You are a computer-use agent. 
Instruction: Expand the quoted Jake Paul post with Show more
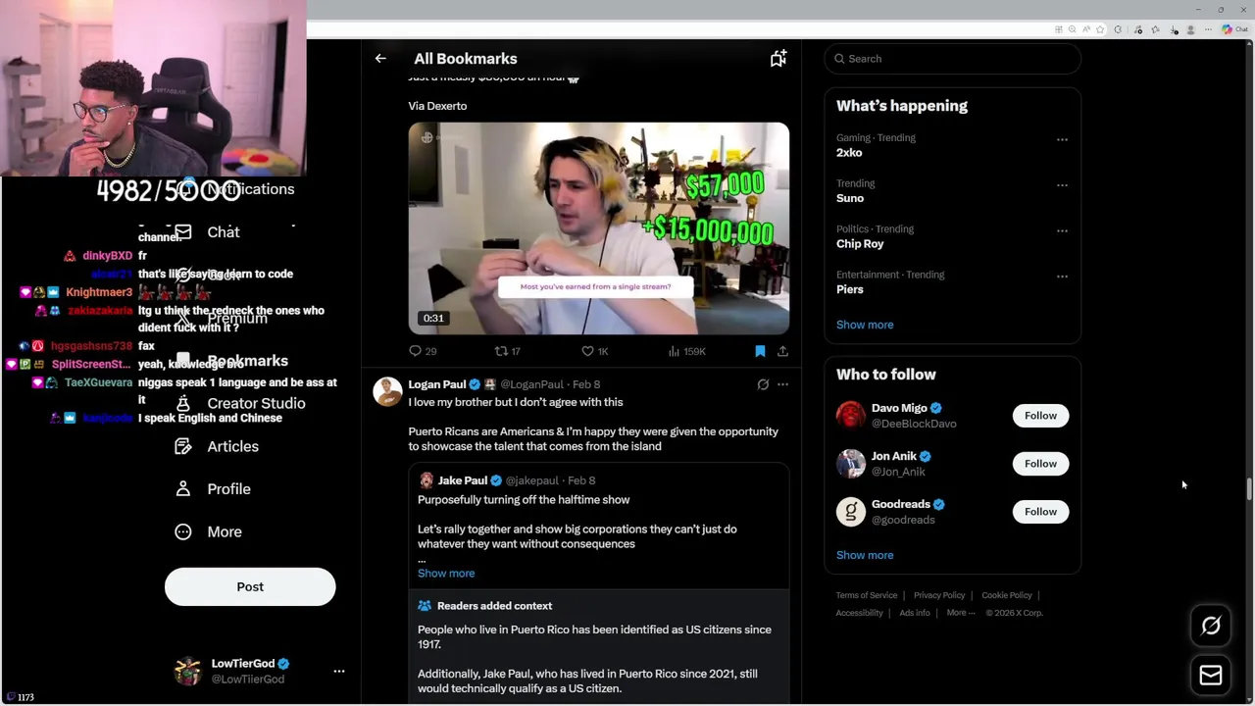point(446,573)
